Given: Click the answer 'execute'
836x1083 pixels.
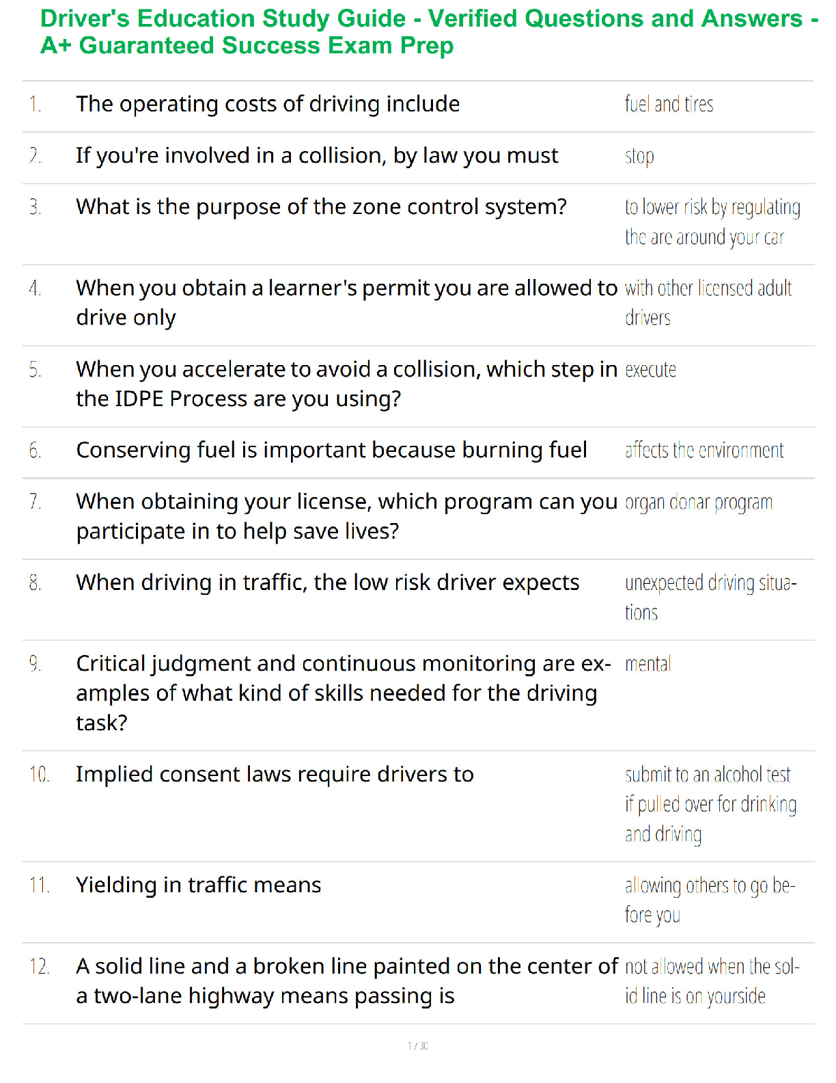Looking at the screenshot, I should coord(650,370).
